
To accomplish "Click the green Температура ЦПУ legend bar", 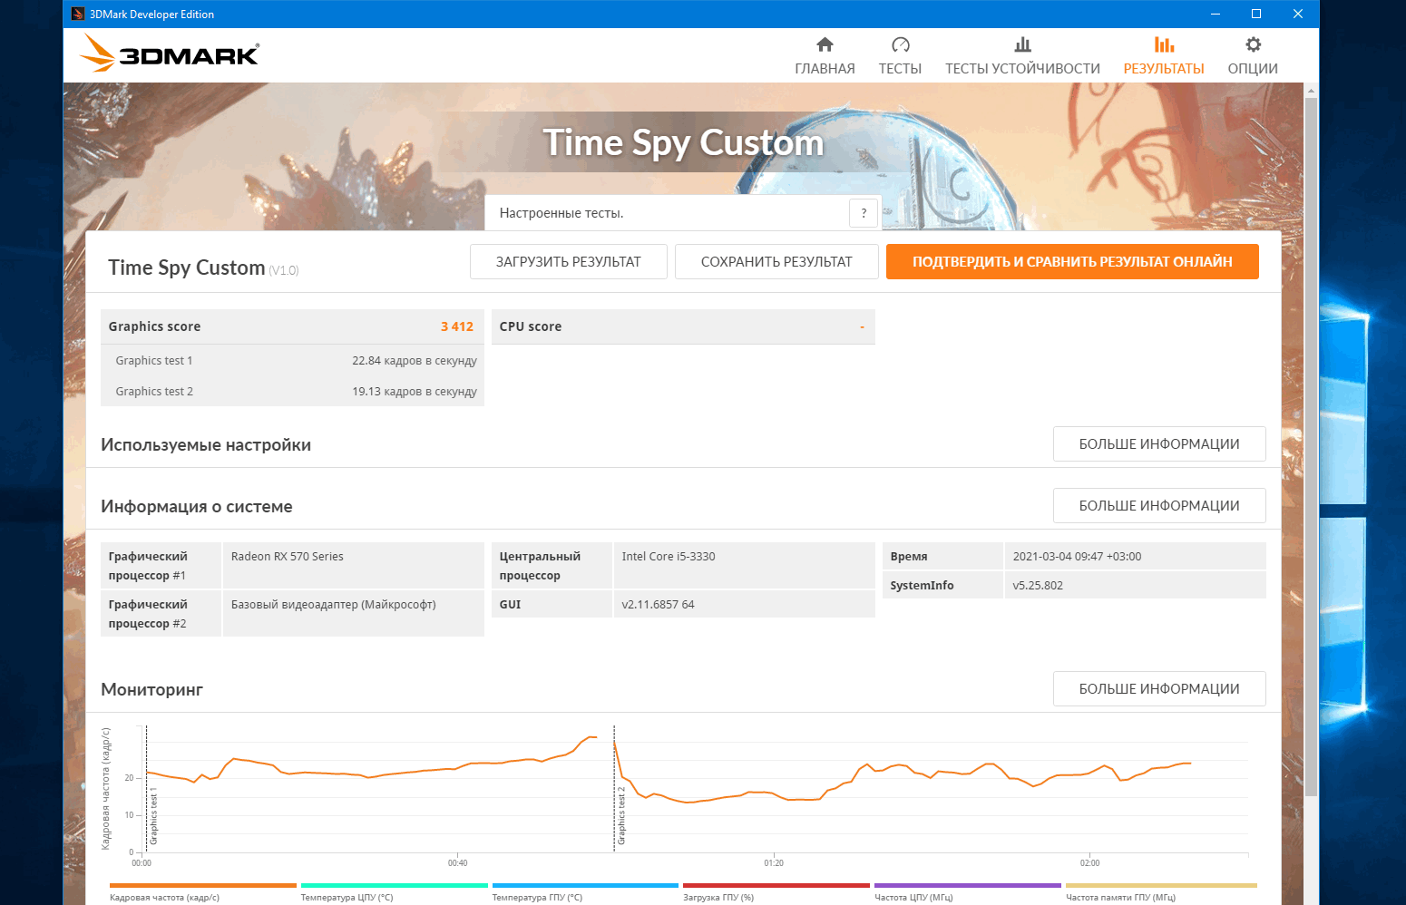I will [x=395, y=885].
